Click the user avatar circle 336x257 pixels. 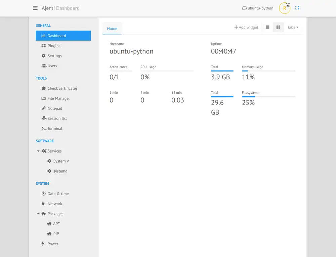click(x=284, y=8)
